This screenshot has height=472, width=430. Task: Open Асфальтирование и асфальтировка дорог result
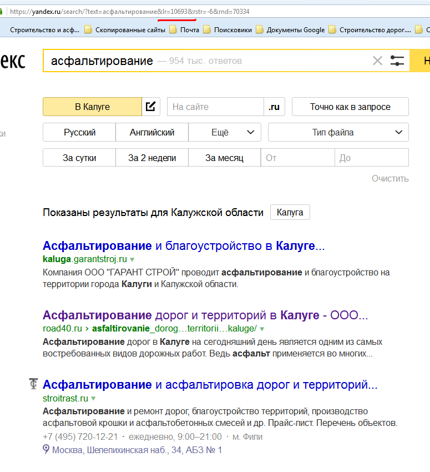pyautogui.click(x=210, y=384)
